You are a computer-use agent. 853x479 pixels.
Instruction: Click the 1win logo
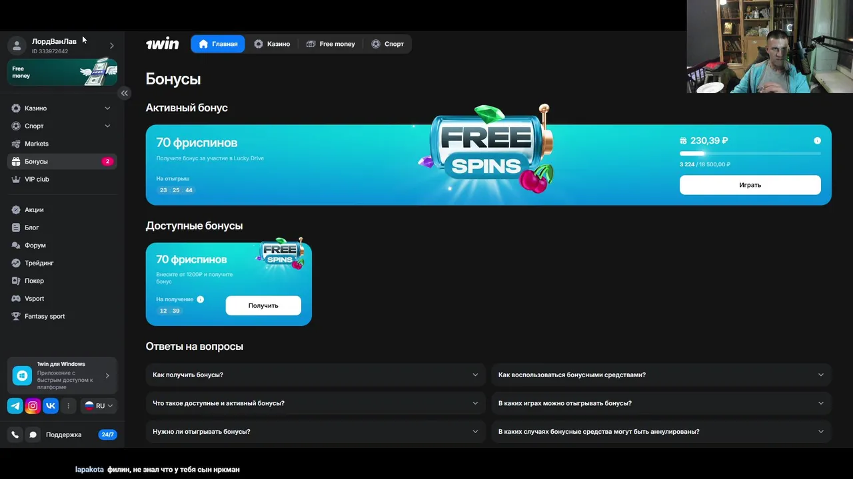pos(163,44)
